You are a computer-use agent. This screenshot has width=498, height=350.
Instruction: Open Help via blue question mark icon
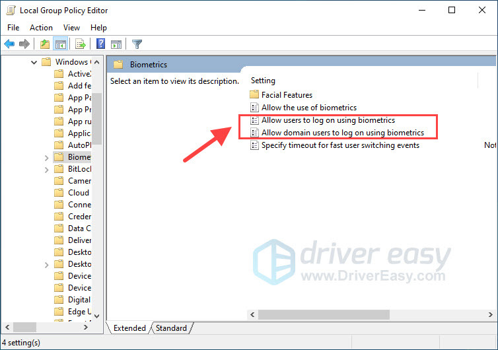tap(101, 44)
